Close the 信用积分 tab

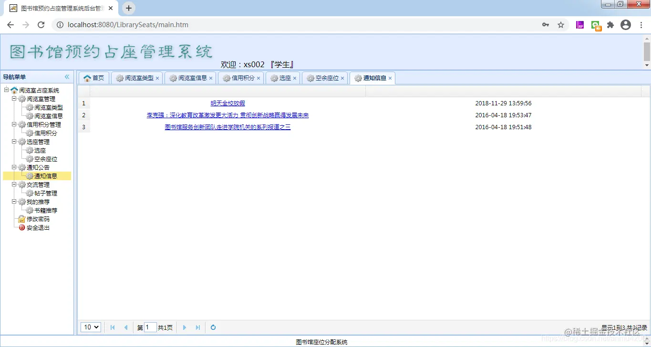click(x=258, y=78)
